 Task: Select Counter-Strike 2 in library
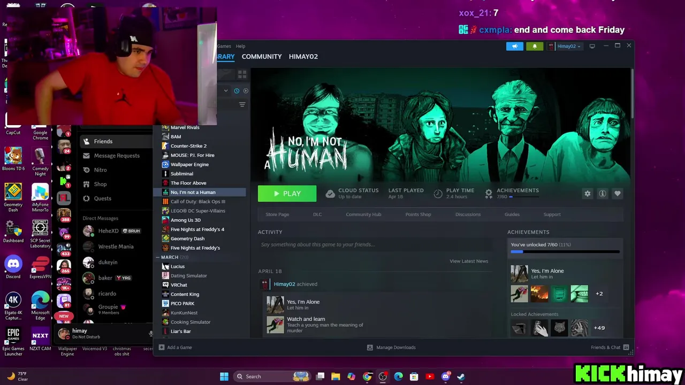click(x=188, y=146)
